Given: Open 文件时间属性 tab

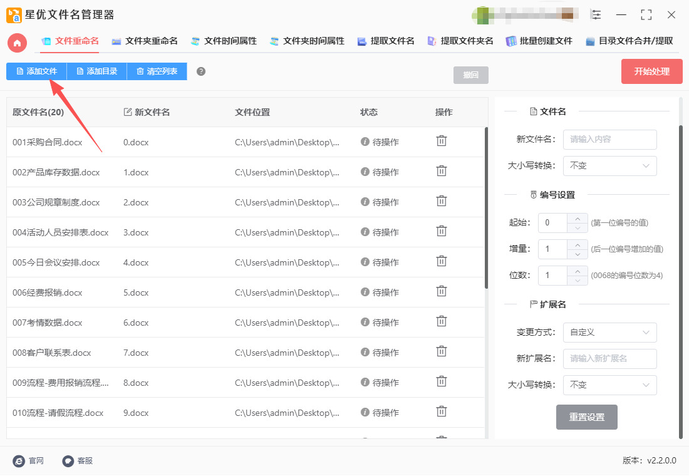Looking at the screenshot, I should (x=224, y=41).
